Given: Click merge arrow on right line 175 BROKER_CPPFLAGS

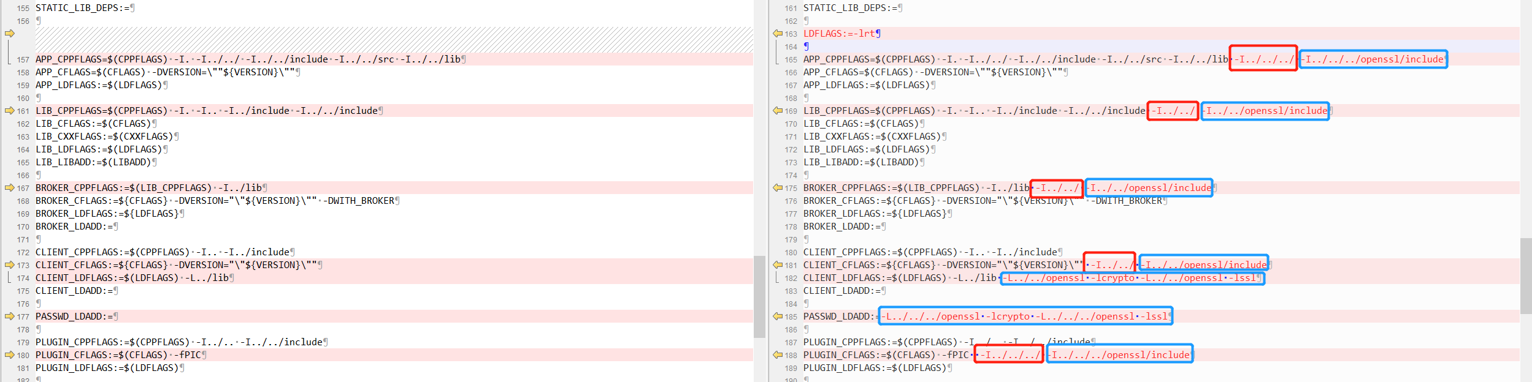Looking at the screenshot, I should [778, 188].
